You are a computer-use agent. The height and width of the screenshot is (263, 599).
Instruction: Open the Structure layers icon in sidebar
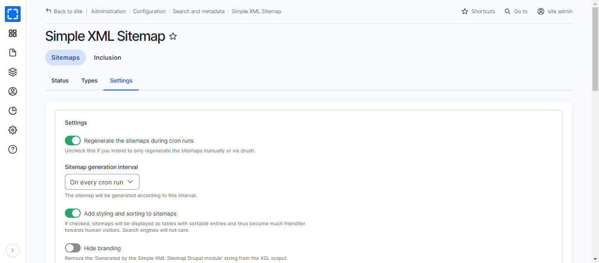click(13, 72)
